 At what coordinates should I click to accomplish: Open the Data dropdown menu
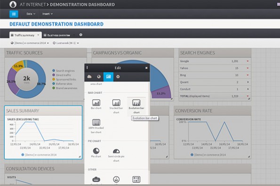point(31,14)
